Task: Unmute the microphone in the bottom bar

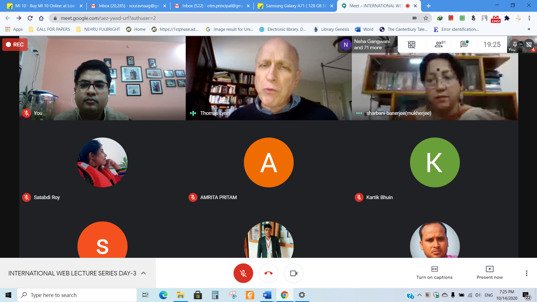Action: [x=243, y=273]
